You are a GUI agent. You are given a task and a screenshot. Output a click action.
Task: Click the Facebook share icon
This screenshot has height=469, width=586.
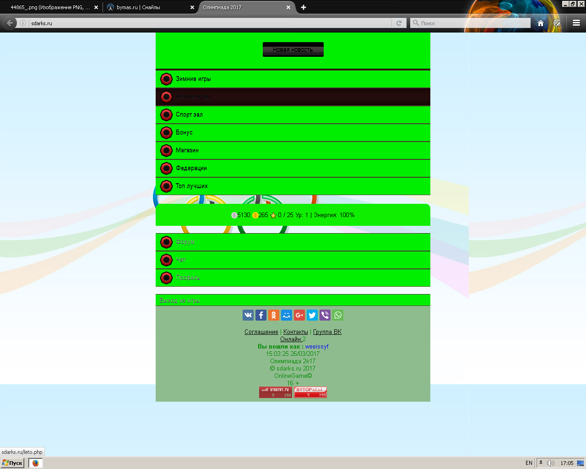[x=261, y=315]
